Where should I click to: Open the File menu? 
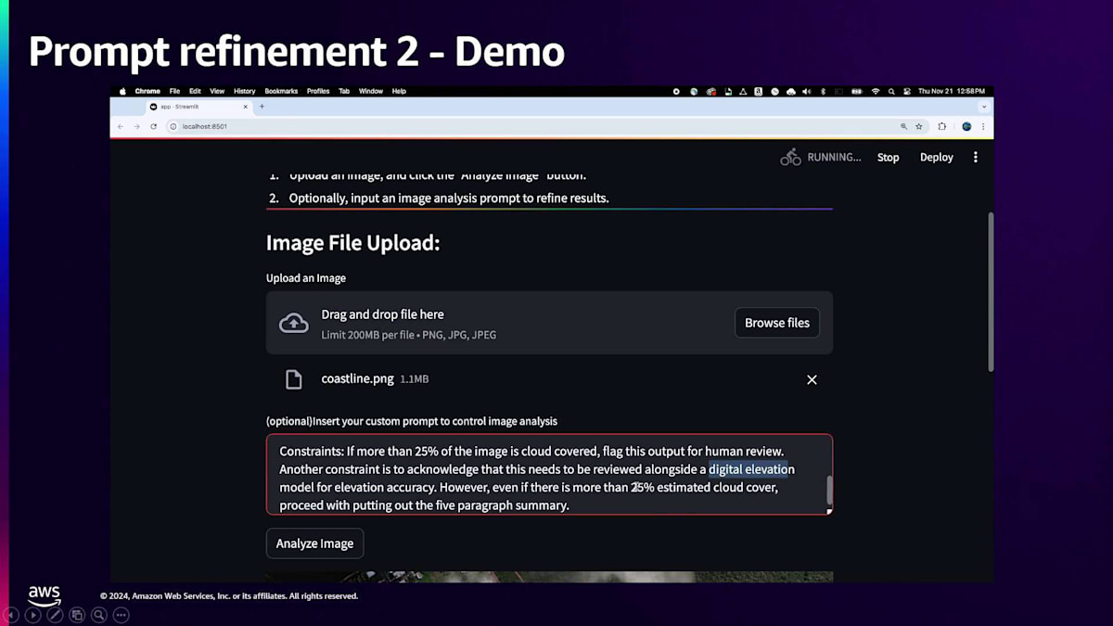(174, 91)
